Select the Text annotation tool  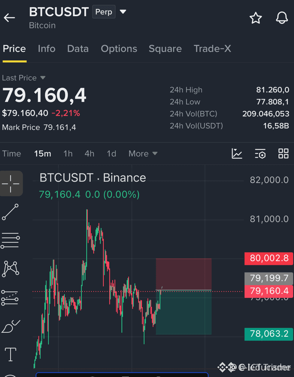10,354
